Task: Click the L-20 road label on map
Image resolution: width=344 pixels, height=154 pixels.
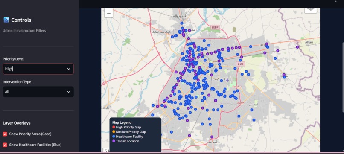Action: (x=240, y=64)
